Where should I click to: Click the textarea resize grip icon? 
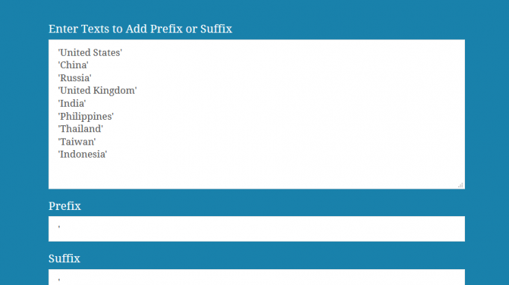click(461, 185)
